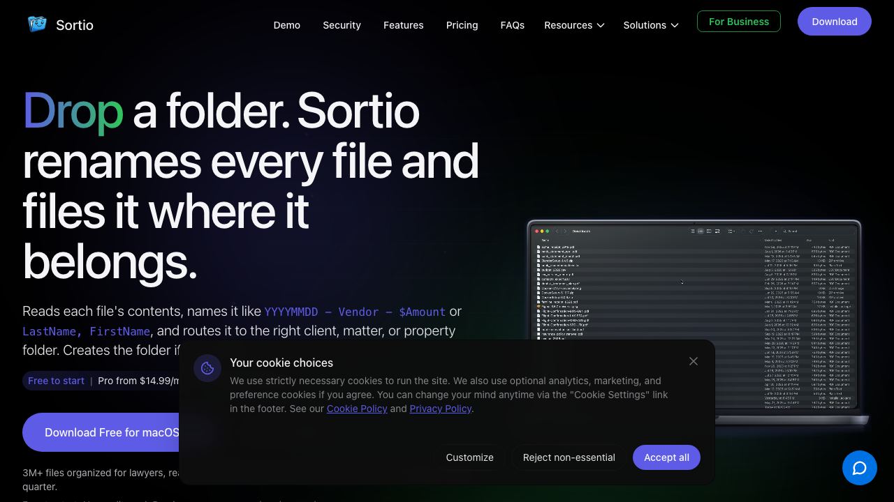Open the Features nav item
Viewport: 894px width, 502px height.
tap(404, 25)
